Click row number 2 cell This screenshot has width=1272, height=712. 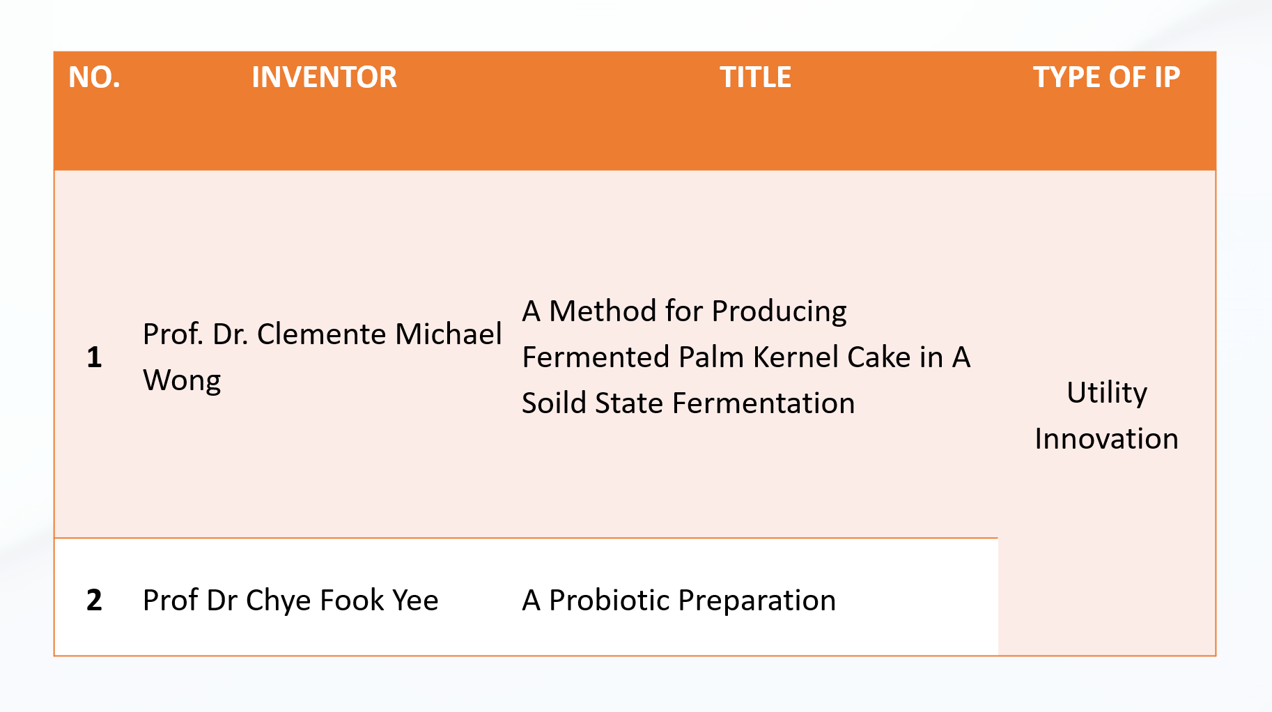(94, 601)
